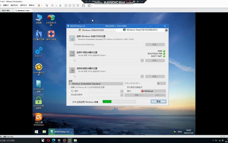Image resolution: width=228 pixels, height=143 pixels.
Task: Click the browse button for 添加驱动程序 path
Action: pyautogui.click(x=122, y=95)
